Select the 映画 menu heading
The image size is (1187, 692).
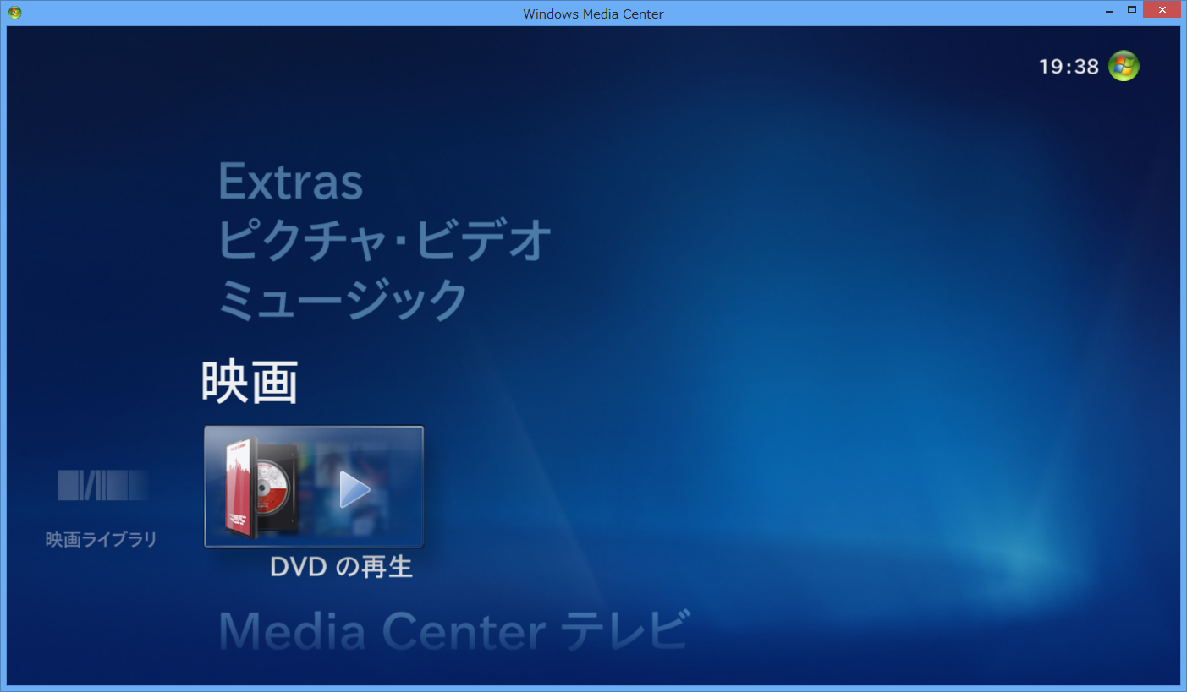tap(250, 382)
